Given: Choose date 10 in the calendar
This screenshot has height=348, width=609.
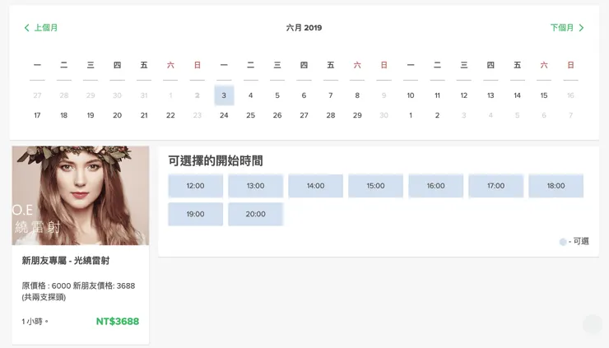Looking at the screenshot, I should pos(411,95).
